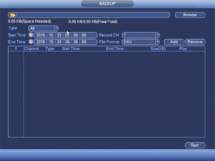Open the Start Time clock icon
This screenshot has height=161, width=215.
point(31,35)
